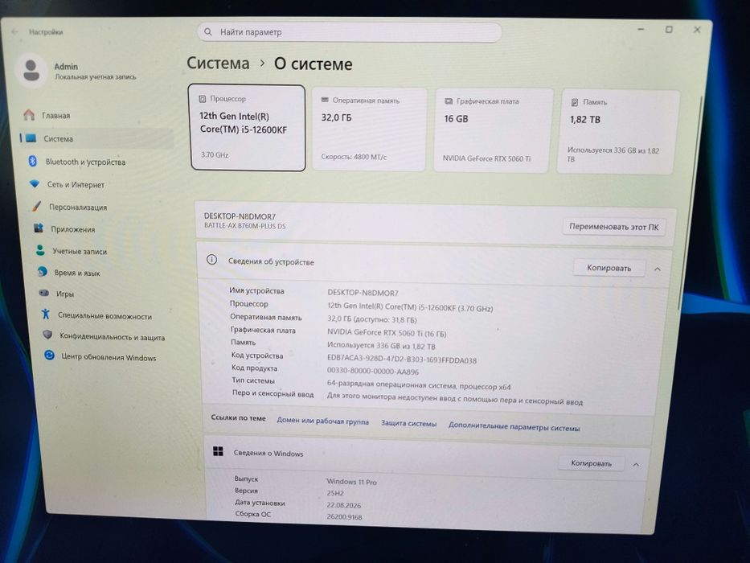The image size is (750, 563).
Task: Select the Память 1,82 ТВ card
Action: click(x=617, y=132)
